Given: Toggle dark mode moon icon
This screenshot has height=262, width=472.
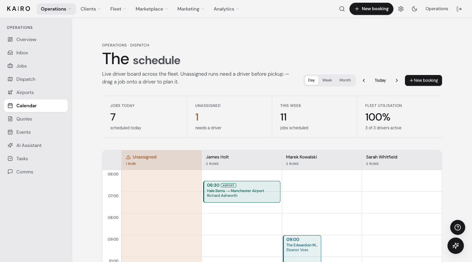Looking at the screenshot, I should click(x=414, y=9).
